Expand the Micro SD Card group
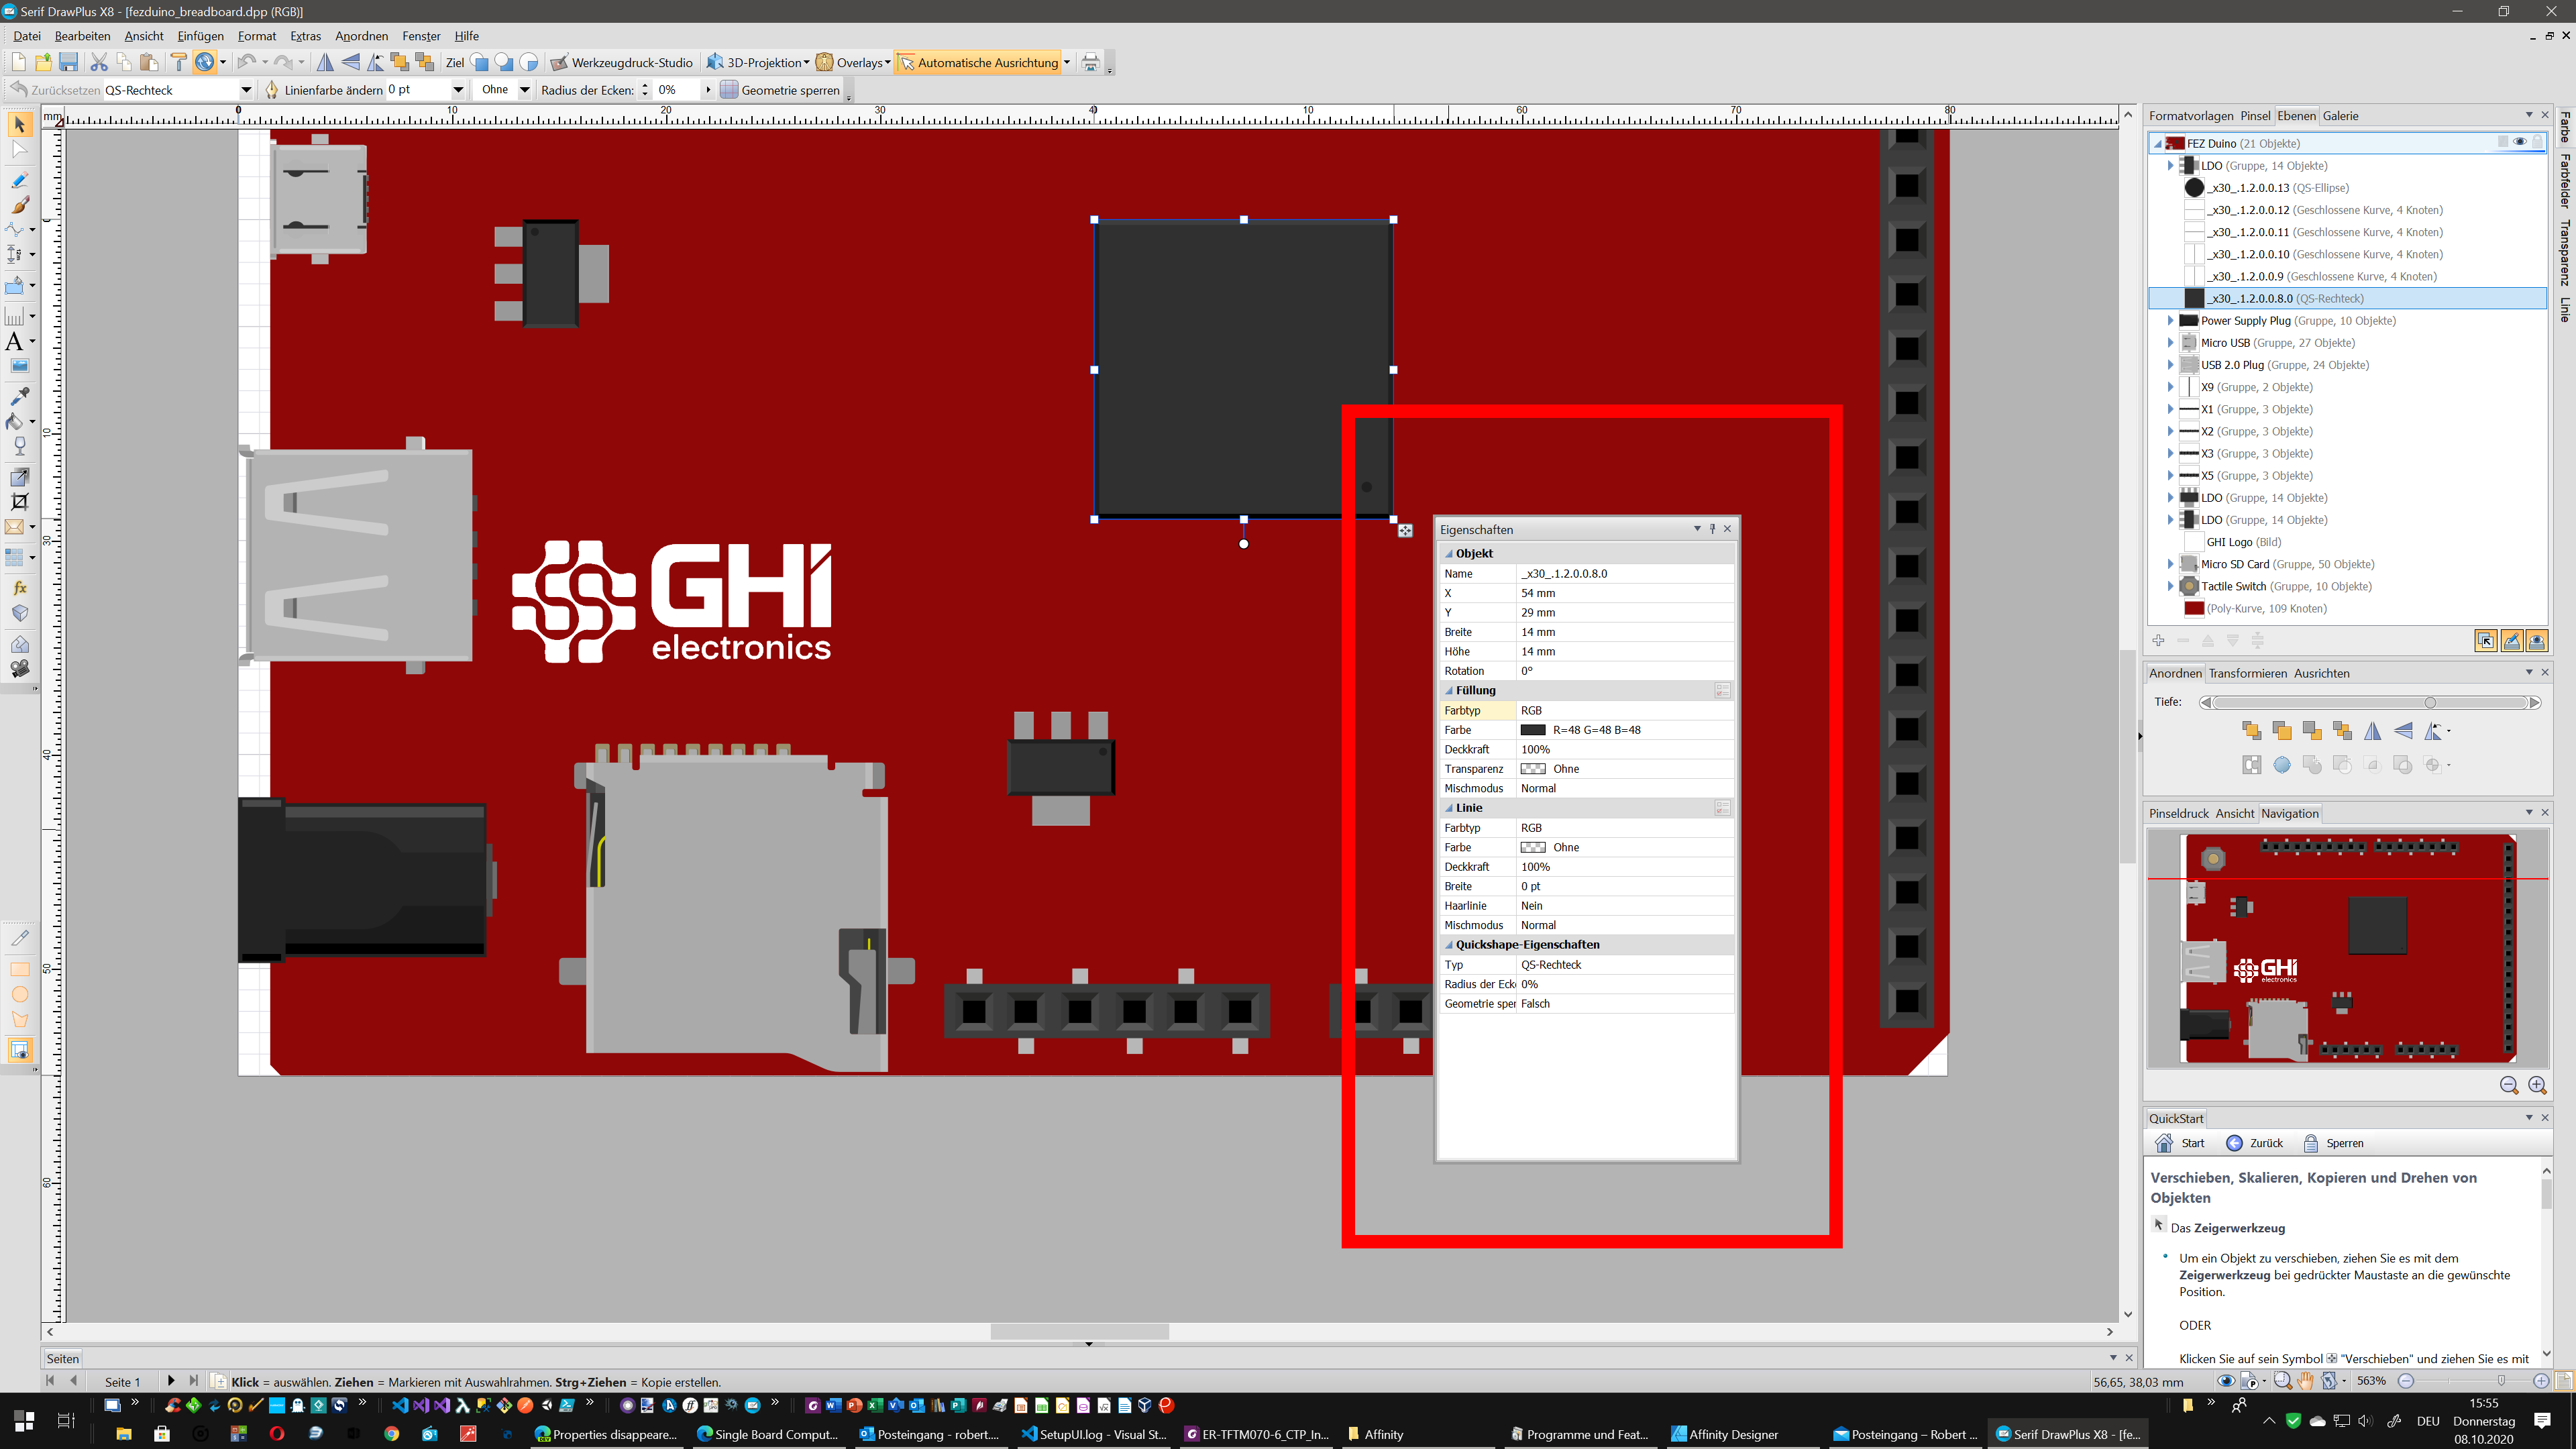This screenshot has width=2576, height=1449. point(2170,564)
